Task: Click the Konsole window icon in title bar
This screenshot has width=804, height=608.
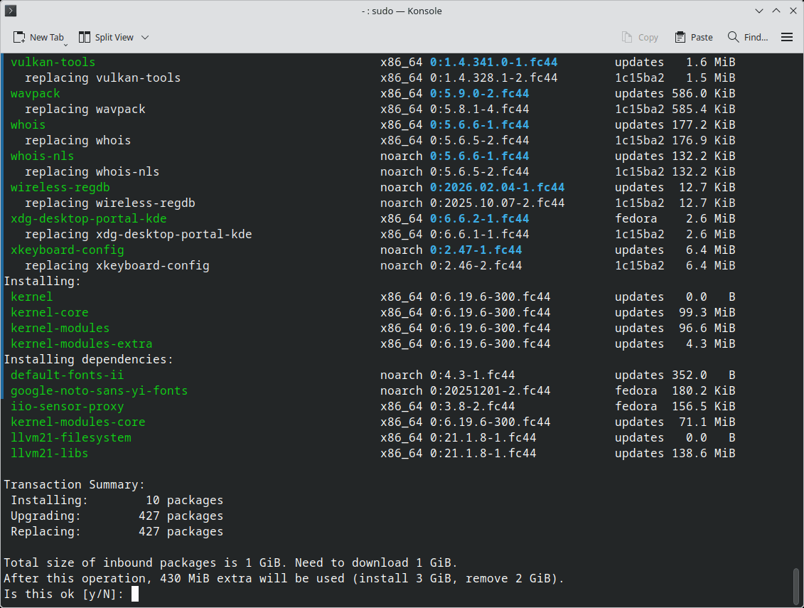Action: pos(11,11)
